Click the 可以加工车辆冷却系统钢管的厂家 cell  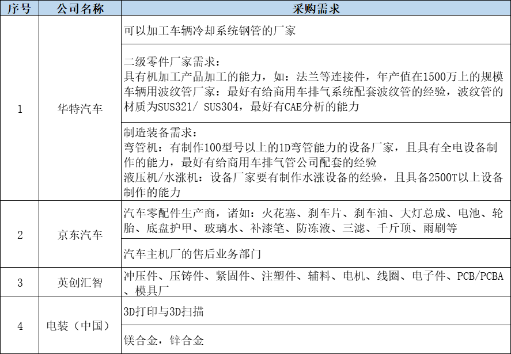click(316, 29)
